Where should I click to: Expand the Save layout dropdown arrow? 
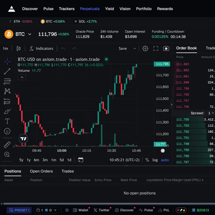(135, 48)
